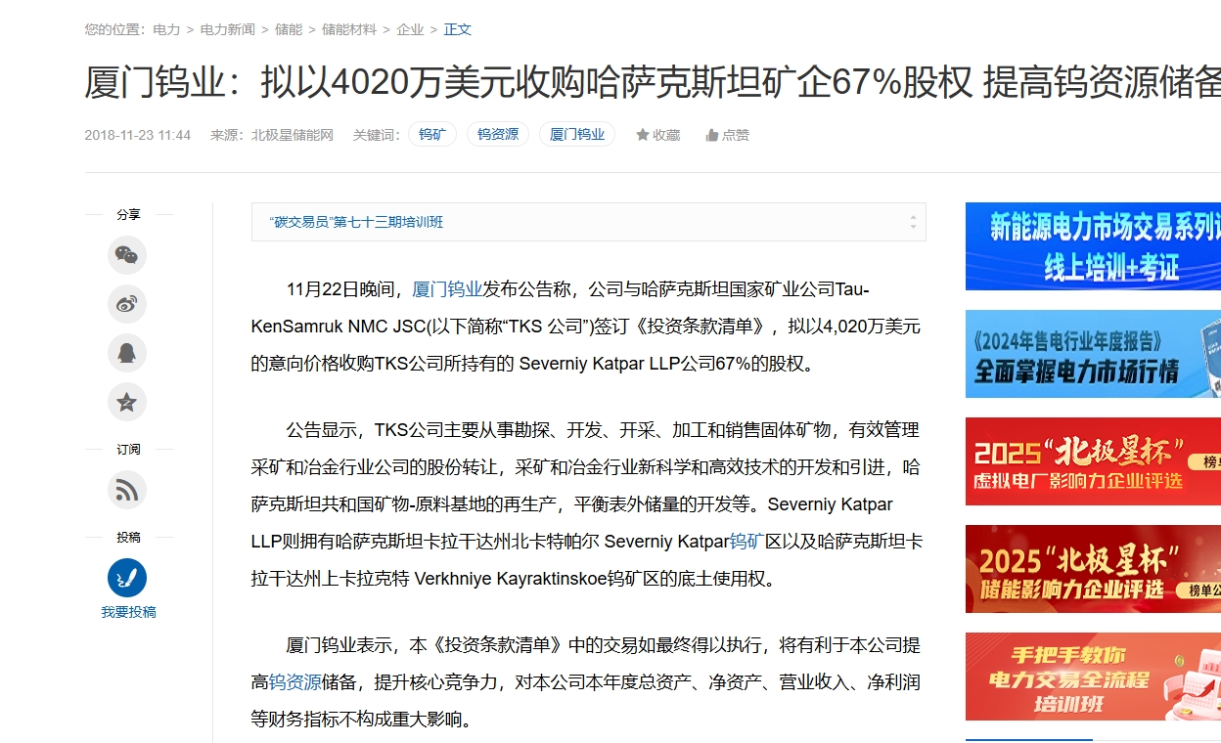Open breadcrumb 电力 link
Image resolution: width=1221 pixels, height=743 pixels.
point(166,29)
